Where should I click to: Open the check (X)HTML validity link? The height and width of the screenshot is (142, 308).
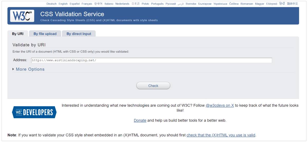(221, 135)
